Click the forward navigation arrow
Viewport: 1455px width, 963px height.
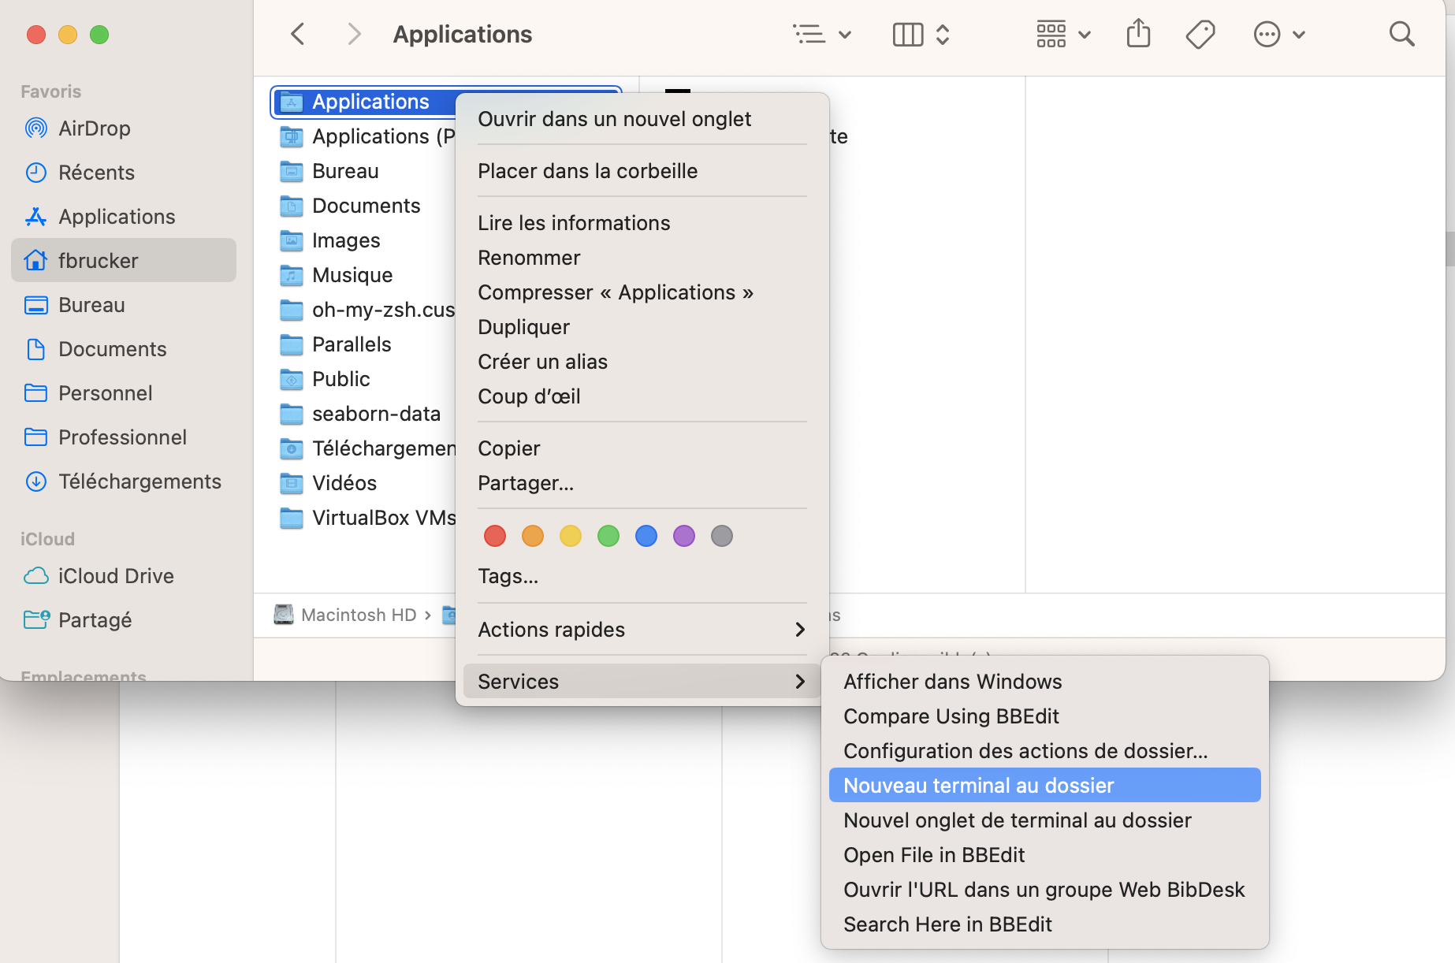[x=354, y=34]
